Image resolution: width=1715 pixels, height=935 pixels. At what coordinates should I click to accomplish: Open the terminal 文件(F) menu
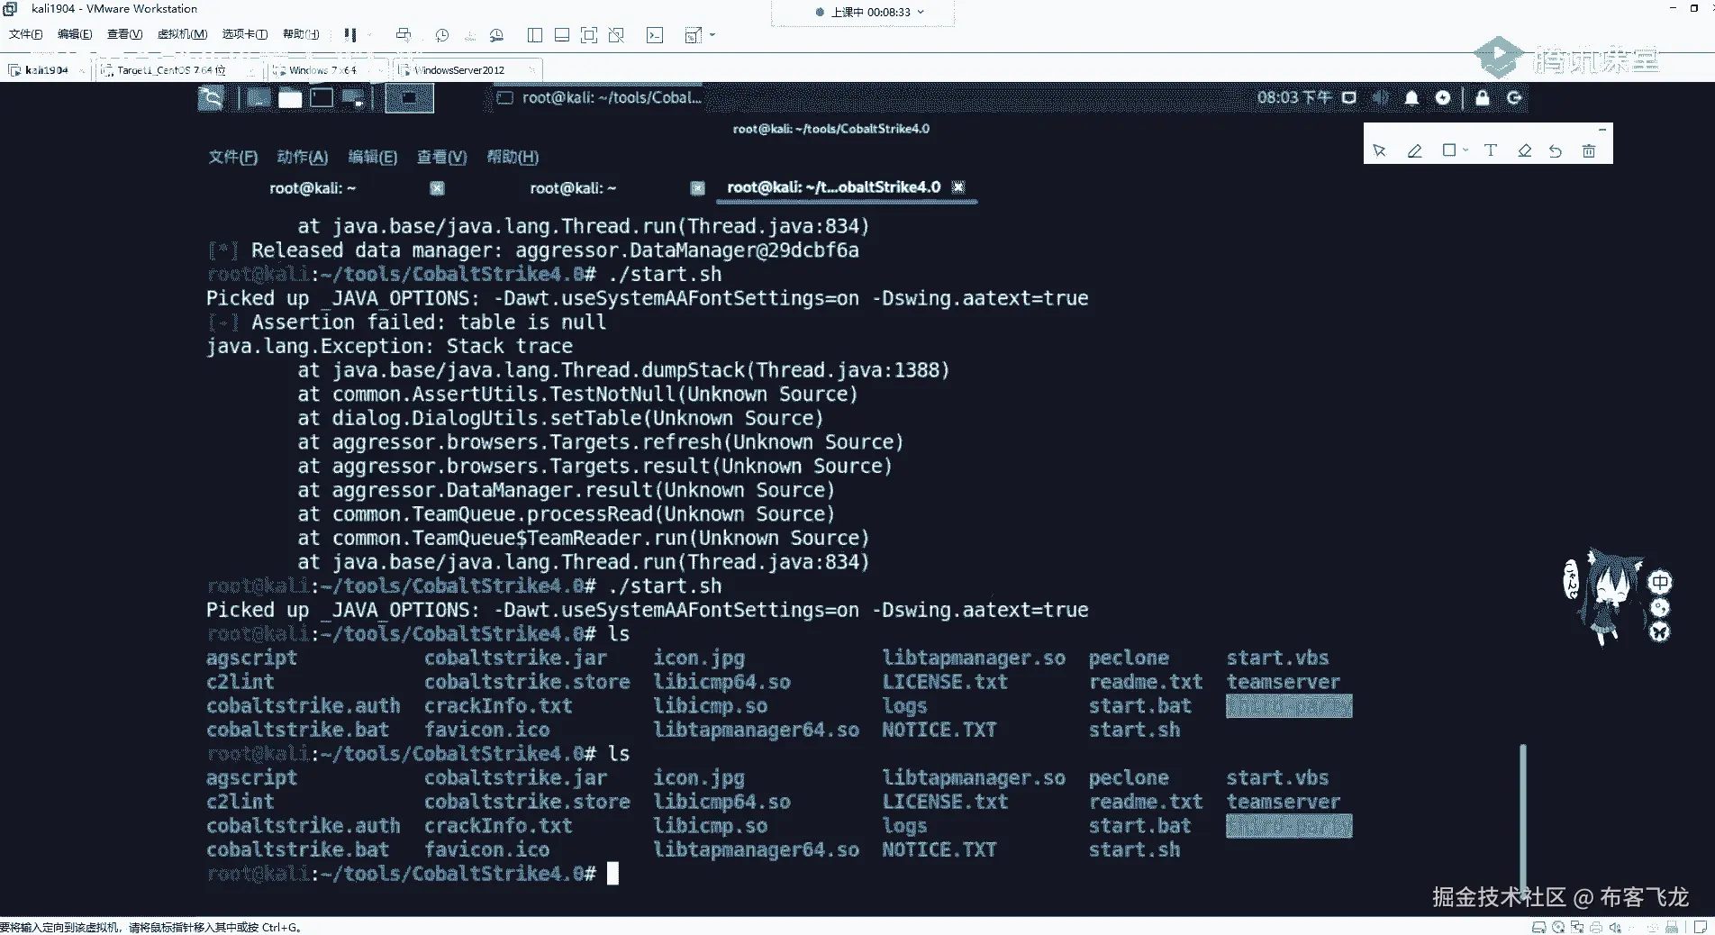[x=233, y=157]
